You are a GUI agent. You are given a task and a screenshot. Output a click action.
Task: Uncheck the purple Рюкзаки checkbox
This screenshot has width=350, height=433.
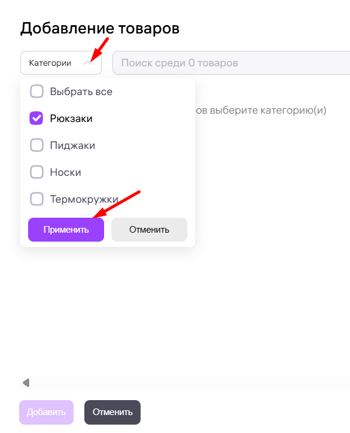point(36,118)
